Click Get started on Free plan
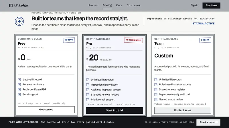229x128 pixels. 46,110
